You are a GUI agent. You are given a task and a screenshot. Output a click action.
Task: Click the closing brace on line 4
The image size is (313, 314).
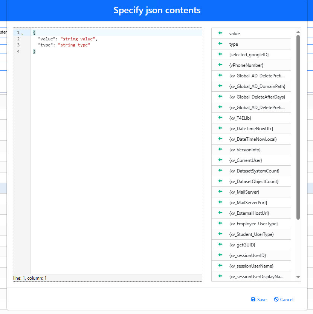[x=34, y=51]
